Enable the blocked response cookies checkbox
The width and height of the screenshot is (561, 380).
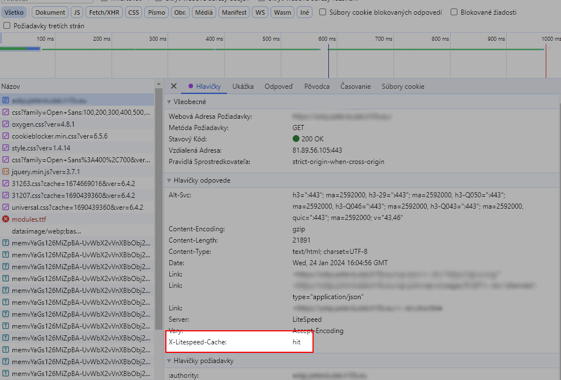click(x=323, y=12)
